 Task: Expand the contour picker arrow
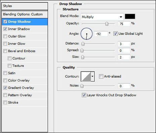[x=93, y=77]
